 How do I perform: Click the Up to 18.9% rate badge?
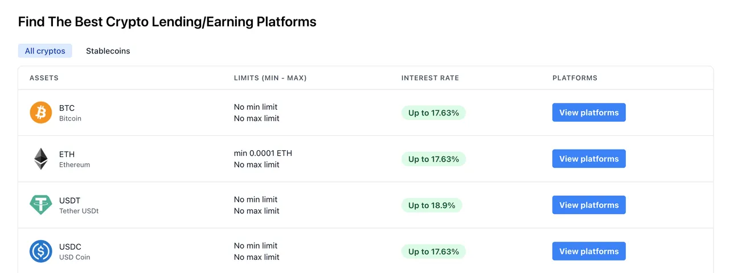pos(432,205)
